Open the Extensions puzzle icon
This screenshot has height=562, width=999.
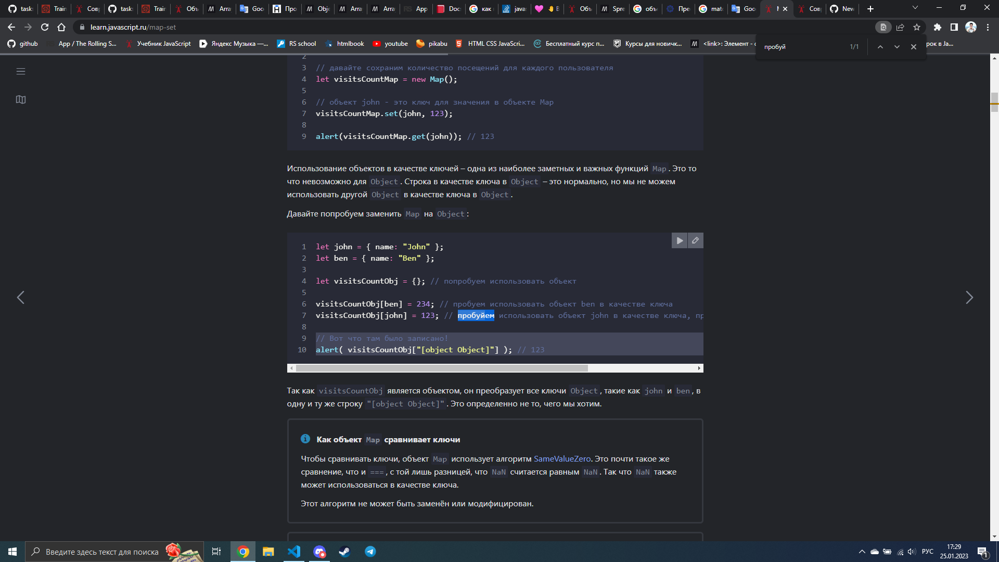pyautogui.click(x=938, y=27)
